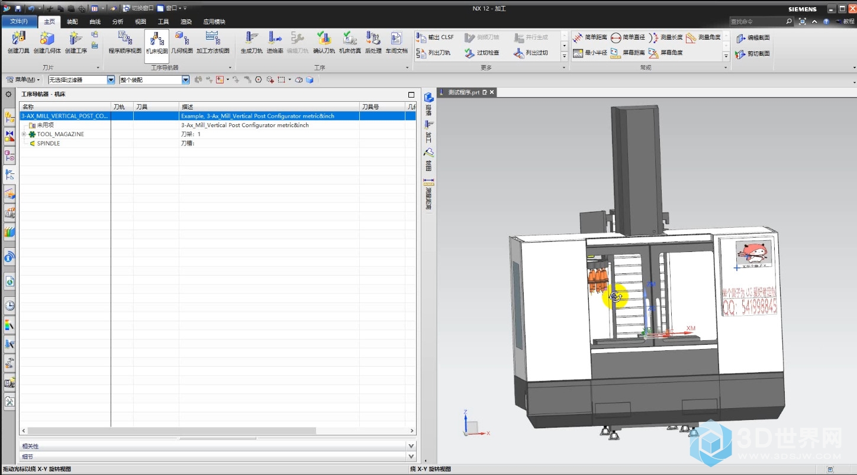
Task: Click 确认刀轨 verify tool path
Action: pyautogui.click(x=324, y=43)
